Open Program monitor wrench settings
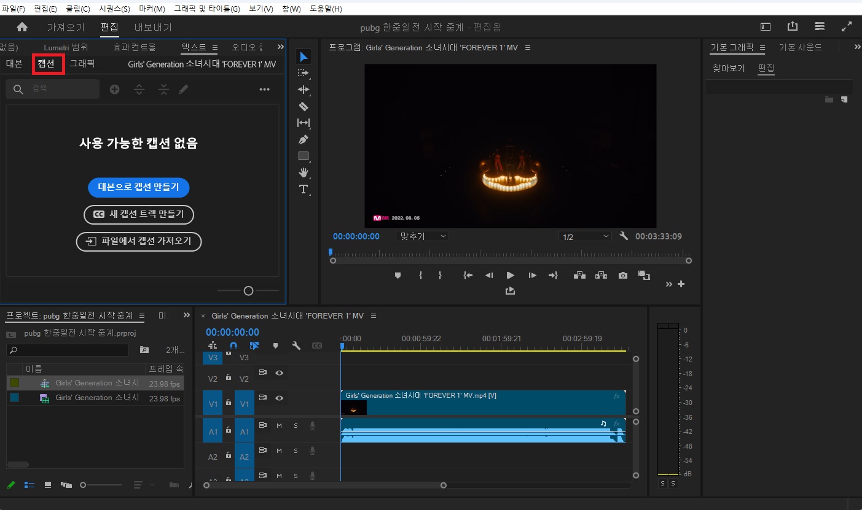862x510 pixels. tap(624, 236)
